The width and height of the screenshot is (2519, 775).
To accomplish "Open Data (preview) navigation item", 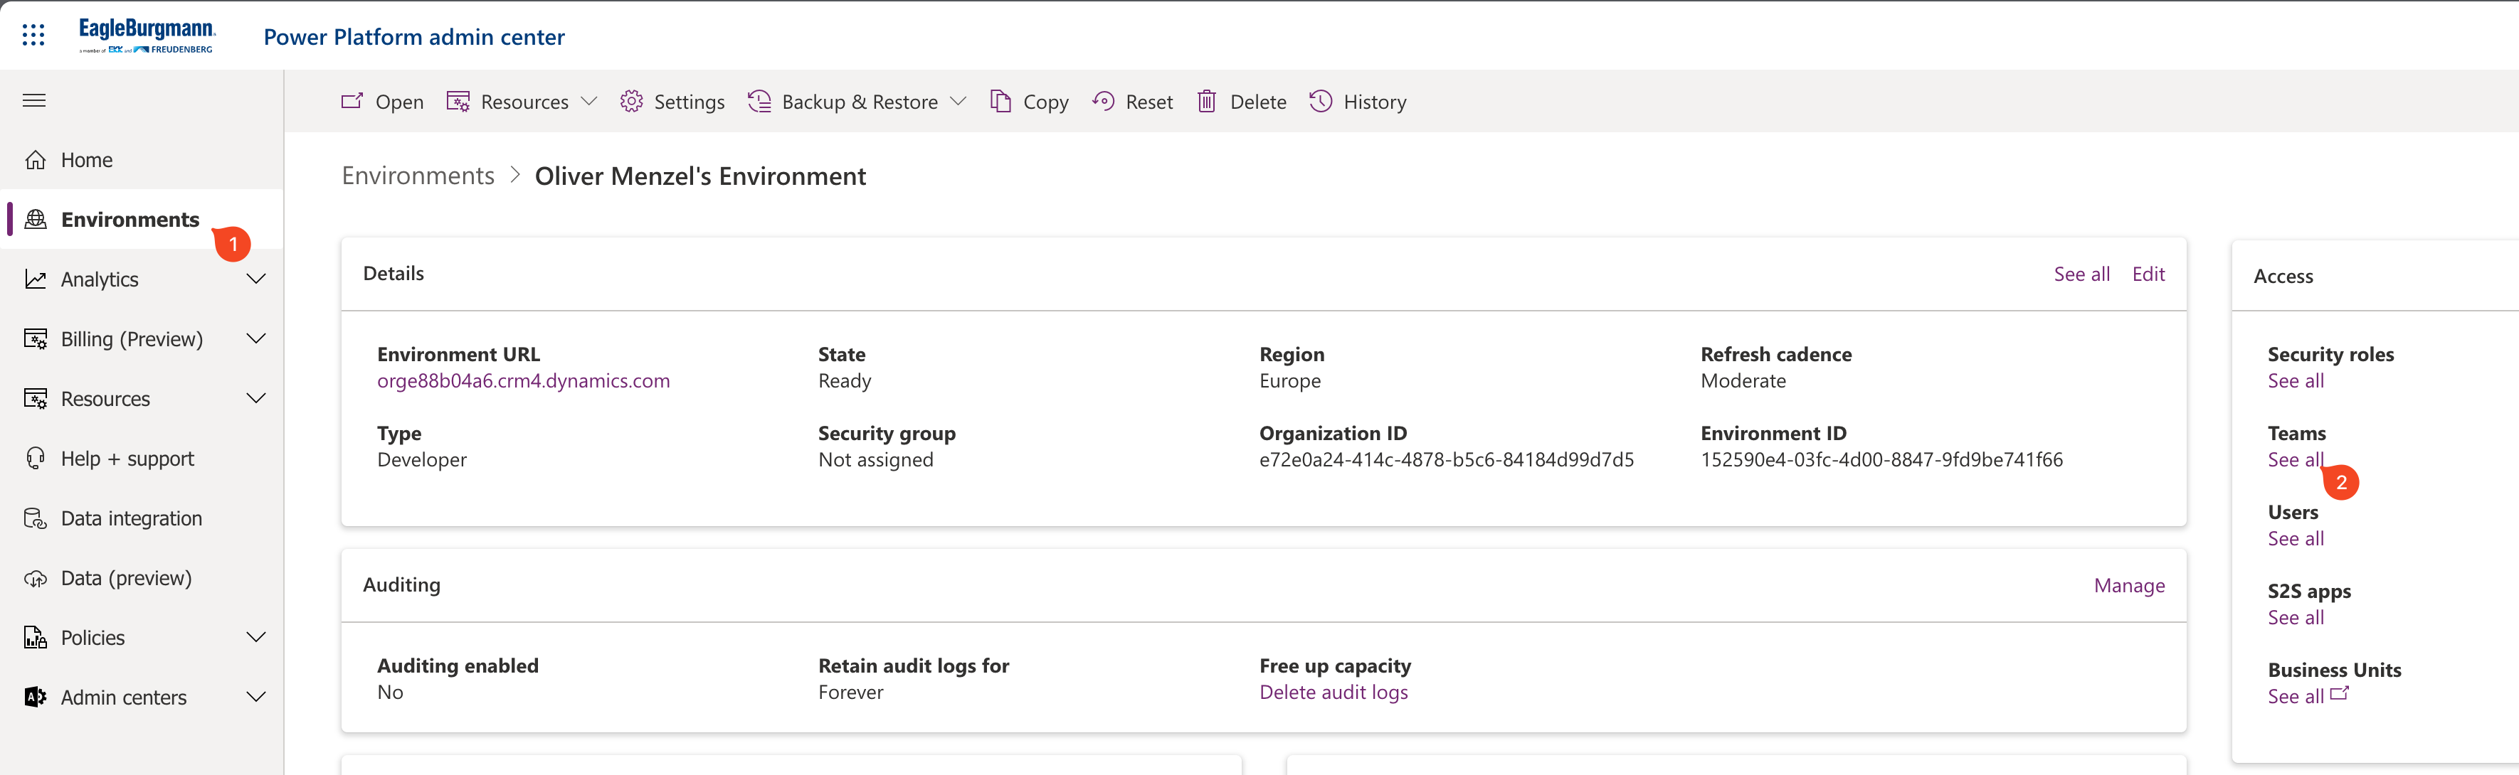I will point(125,579).
